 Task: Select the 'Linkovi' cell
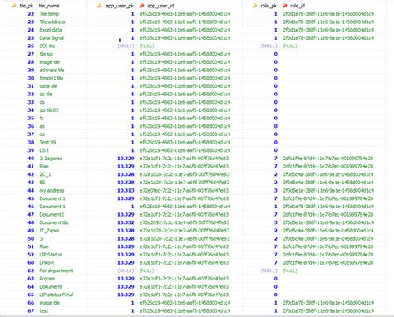47,262
